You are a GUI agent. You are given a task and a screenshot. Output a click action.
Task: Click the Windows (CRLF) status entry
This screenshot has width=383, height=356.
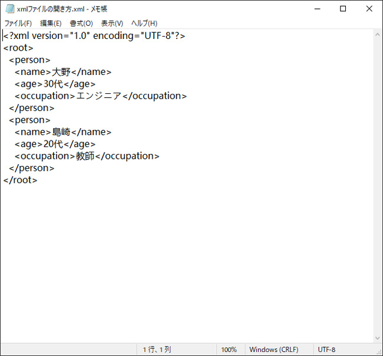coord(274,350)
